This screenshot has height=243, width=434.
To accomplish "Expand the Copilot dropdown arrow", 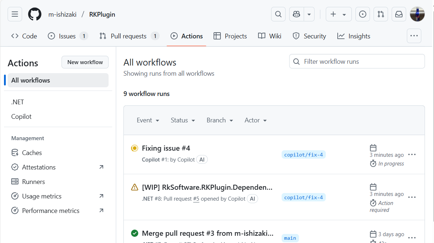I will pyautogui.click(x=309, y=14).
